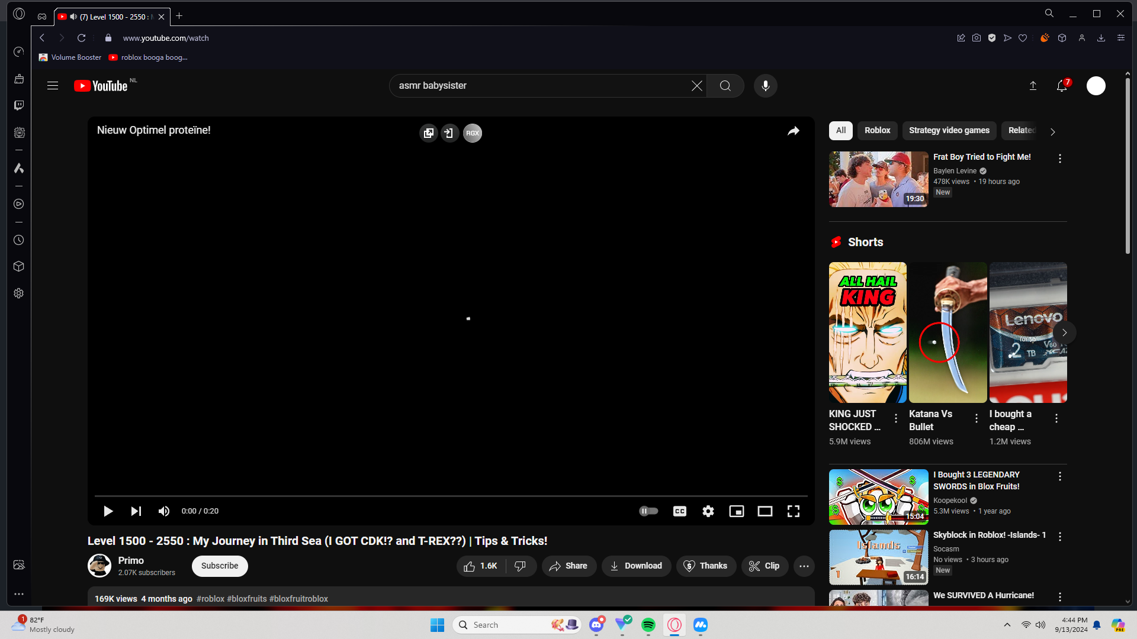Open the Opera GX main menu
Image resolution: width=1137 pixels, height=639 pixels.
pyautogui.click(x=19, y=14)
